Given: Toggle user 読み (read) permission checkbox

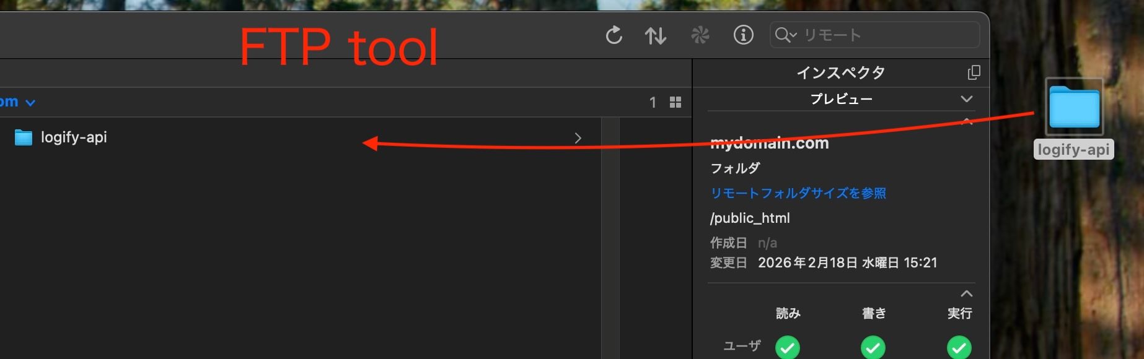Looking at the screenshot, I should 788,347.
